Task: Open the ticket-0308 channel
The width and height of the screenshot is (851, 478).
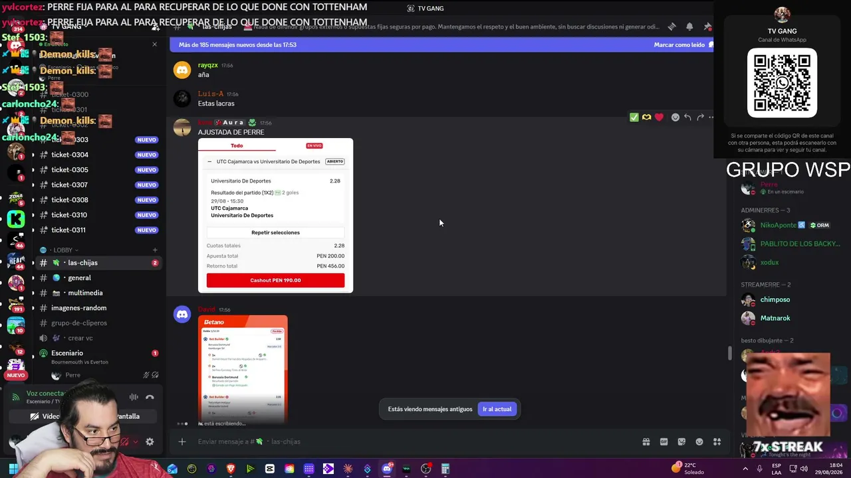Action: click(x=98, y=200)
